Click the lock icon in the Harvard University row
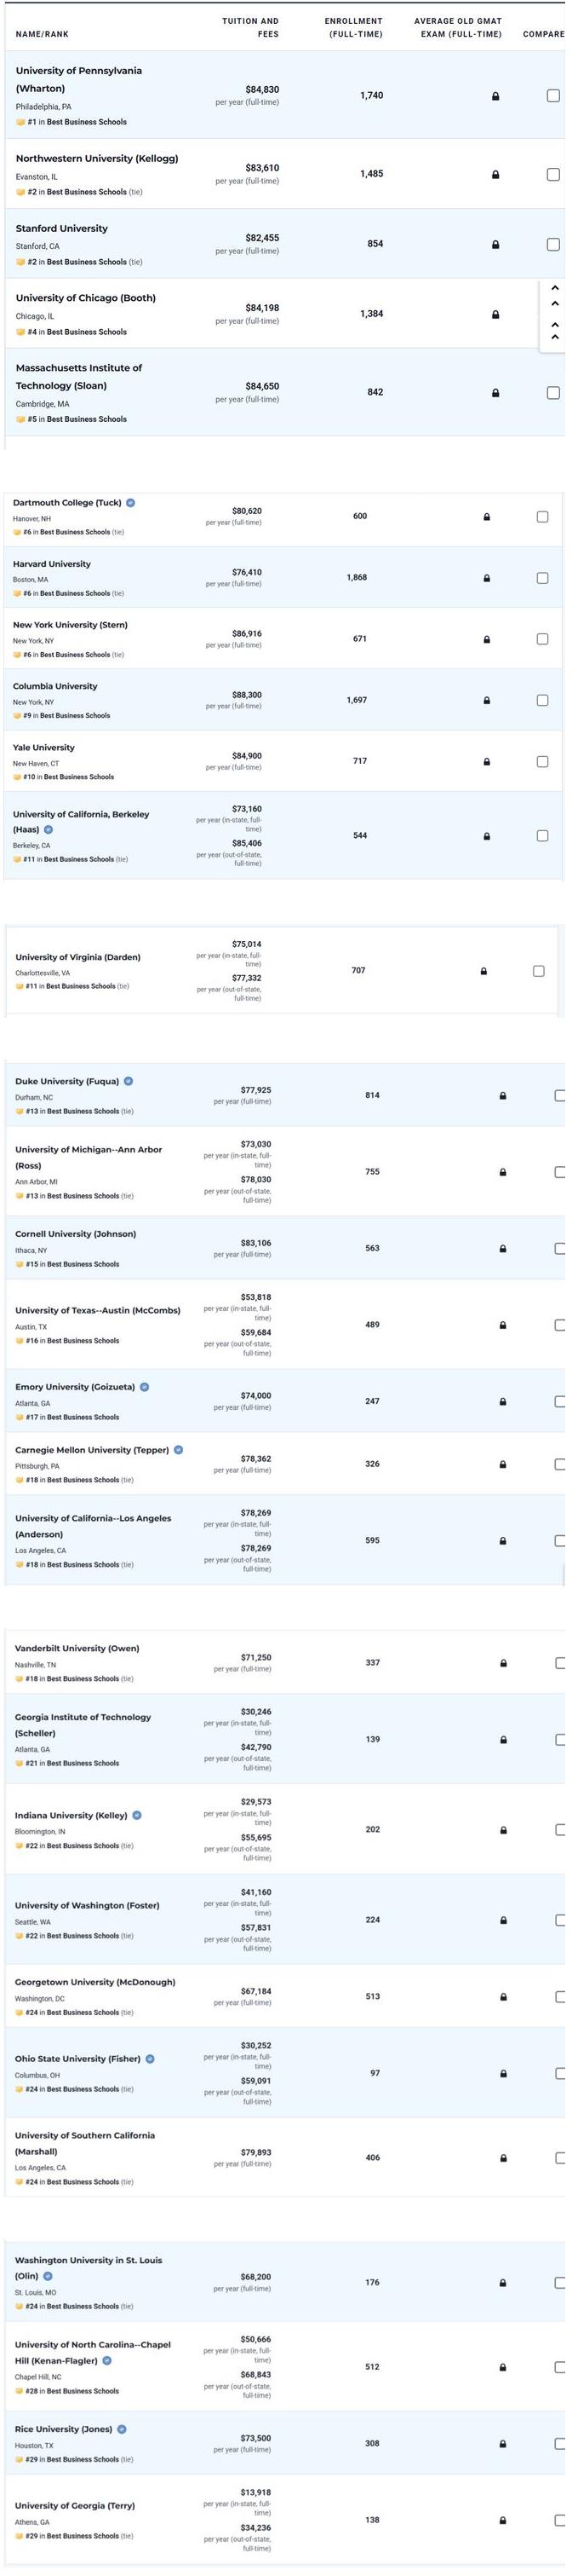572x2576 pixels. [486, 578]
